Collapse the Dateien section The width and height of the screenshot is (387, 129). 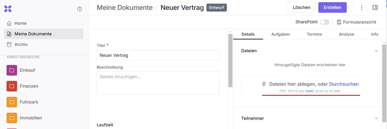(x=376, y=51)
